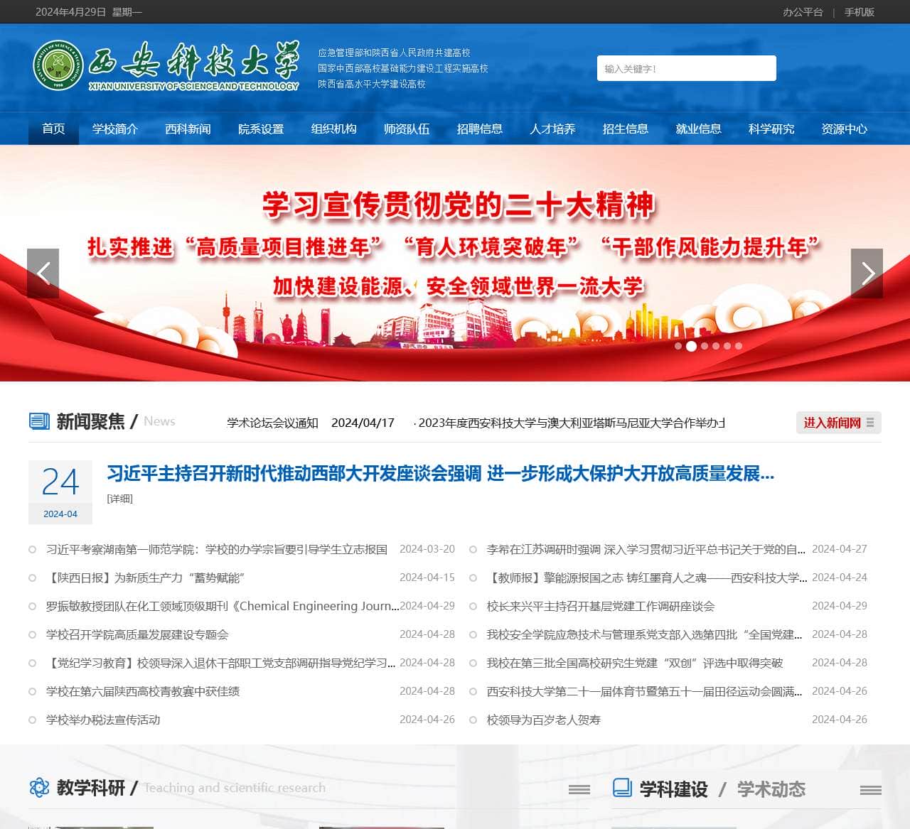910x829 pixels.
Task: Open 党纪学习教育 校领导 news item
Action: pos(221,663)
